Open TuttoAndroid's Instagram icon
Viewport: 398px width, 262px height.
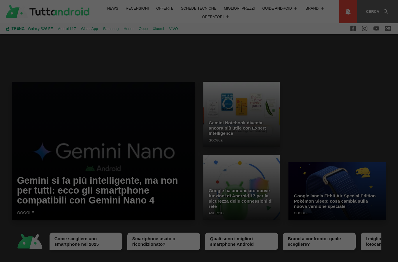[364, 29]
